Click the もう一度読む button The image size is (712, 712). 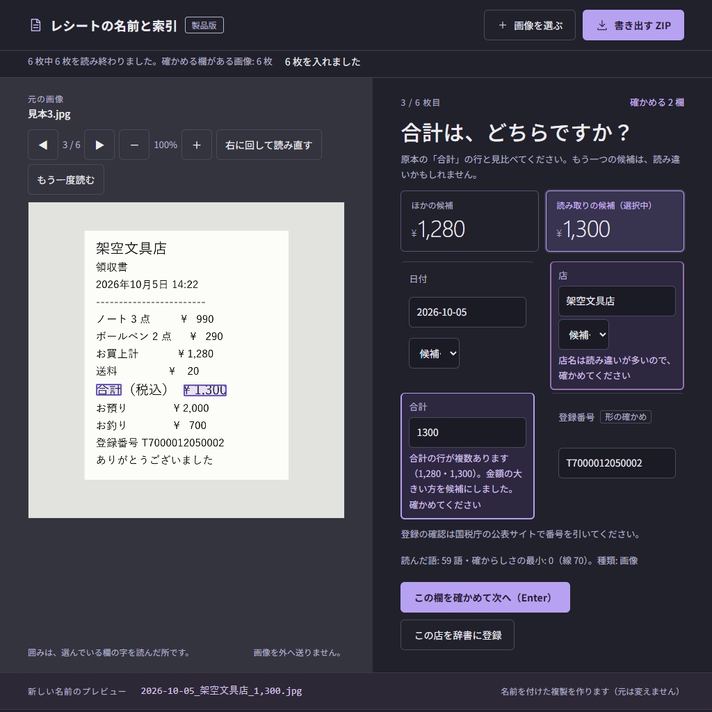pyautogui.click(x=66, y=180)
